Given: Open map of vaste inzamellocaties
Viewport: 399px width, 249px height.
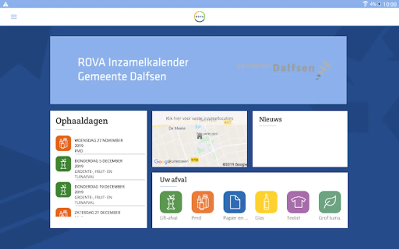Looking at the screenshot, I should (x=199, y=139).
